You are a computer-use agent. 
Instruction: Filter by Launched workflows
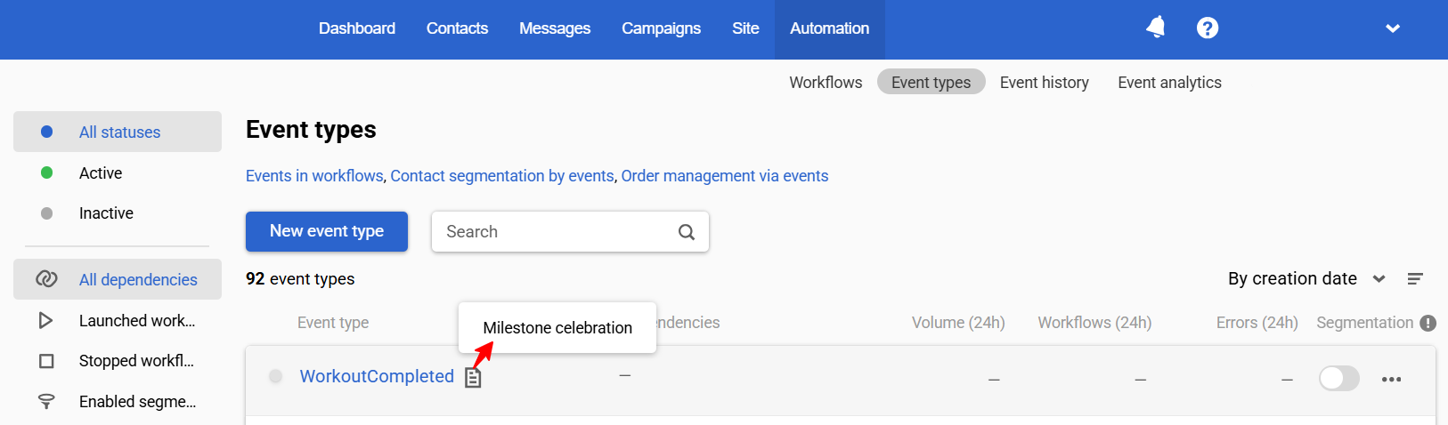[x=118, y=321]
